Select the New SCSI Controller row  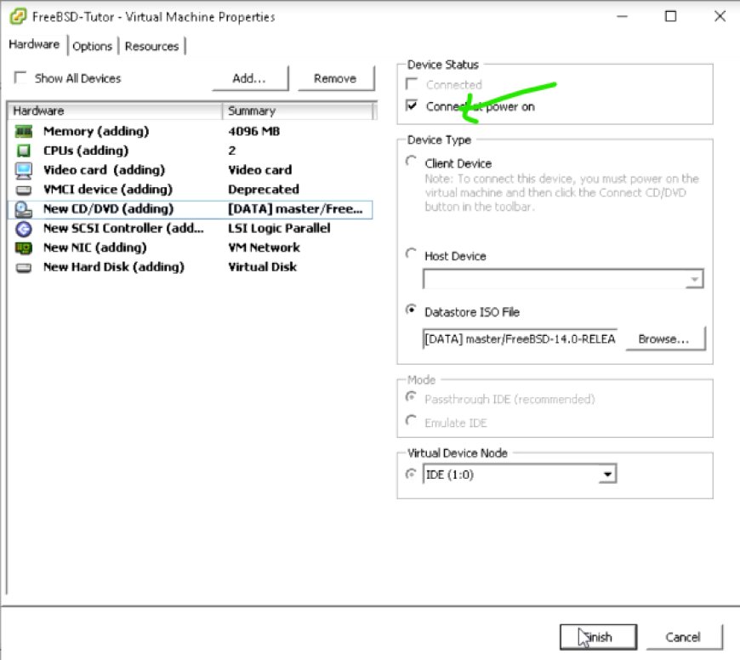coord(191,229)
